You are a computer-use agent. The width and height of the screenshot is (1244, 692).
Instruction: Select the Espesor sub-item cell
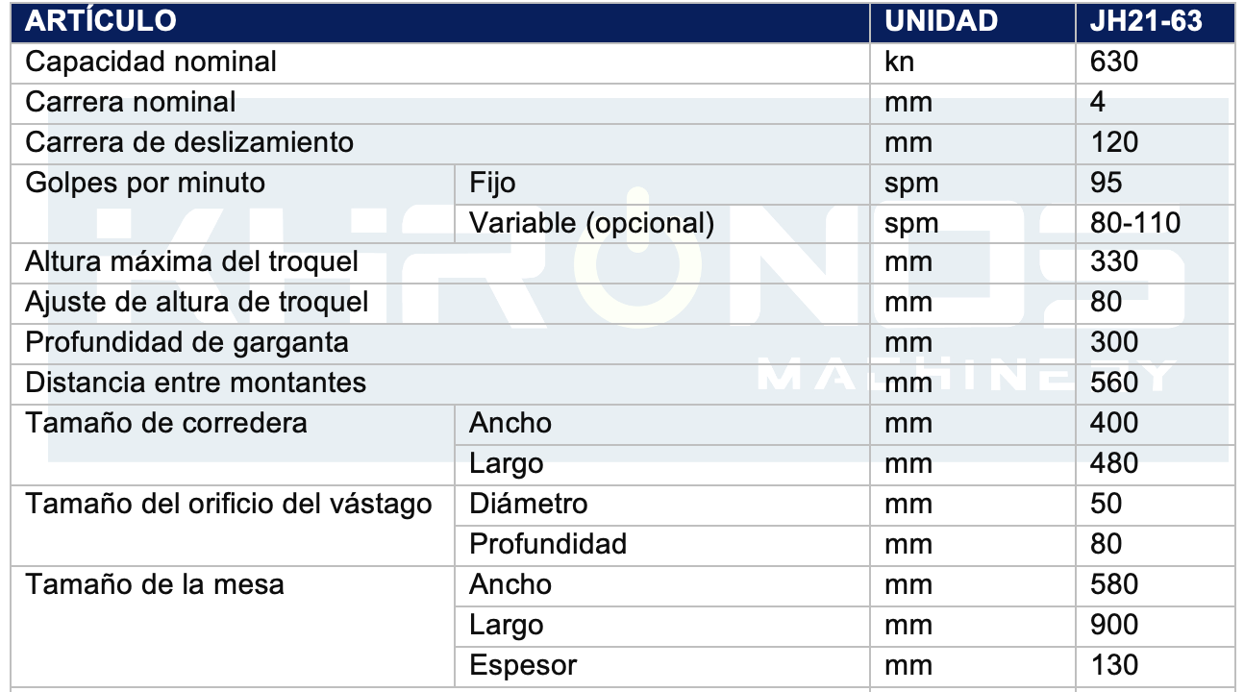click(661, 667)
